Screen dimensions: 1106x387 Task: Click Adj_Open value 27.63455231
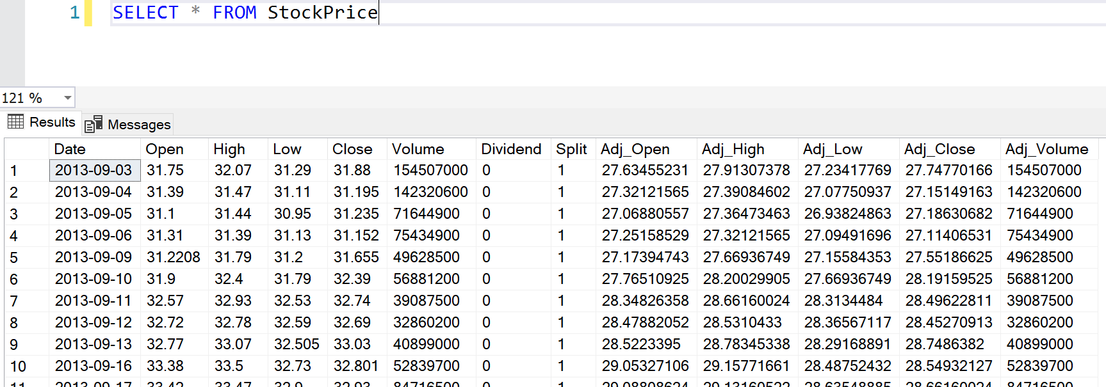(x=644, y=170)
